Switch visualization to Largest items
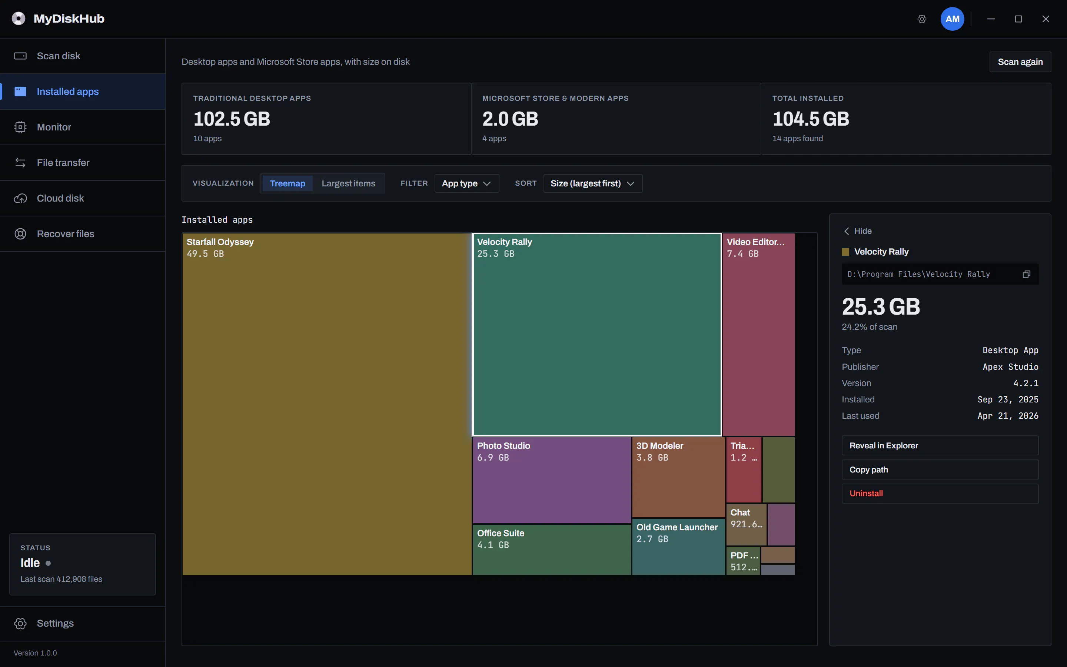This screenshot has height=667, width=1067. 348,183
